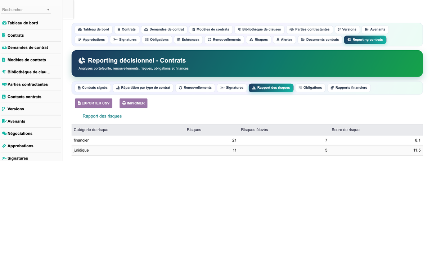Viewport: 432px width, 267px height.
Task: Switch to top Signatures tab
Action: click(x=125, y=40)
